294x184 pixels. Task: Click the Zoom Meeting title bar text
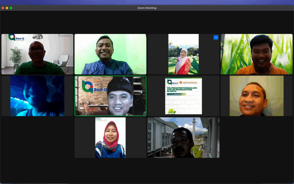147,8
